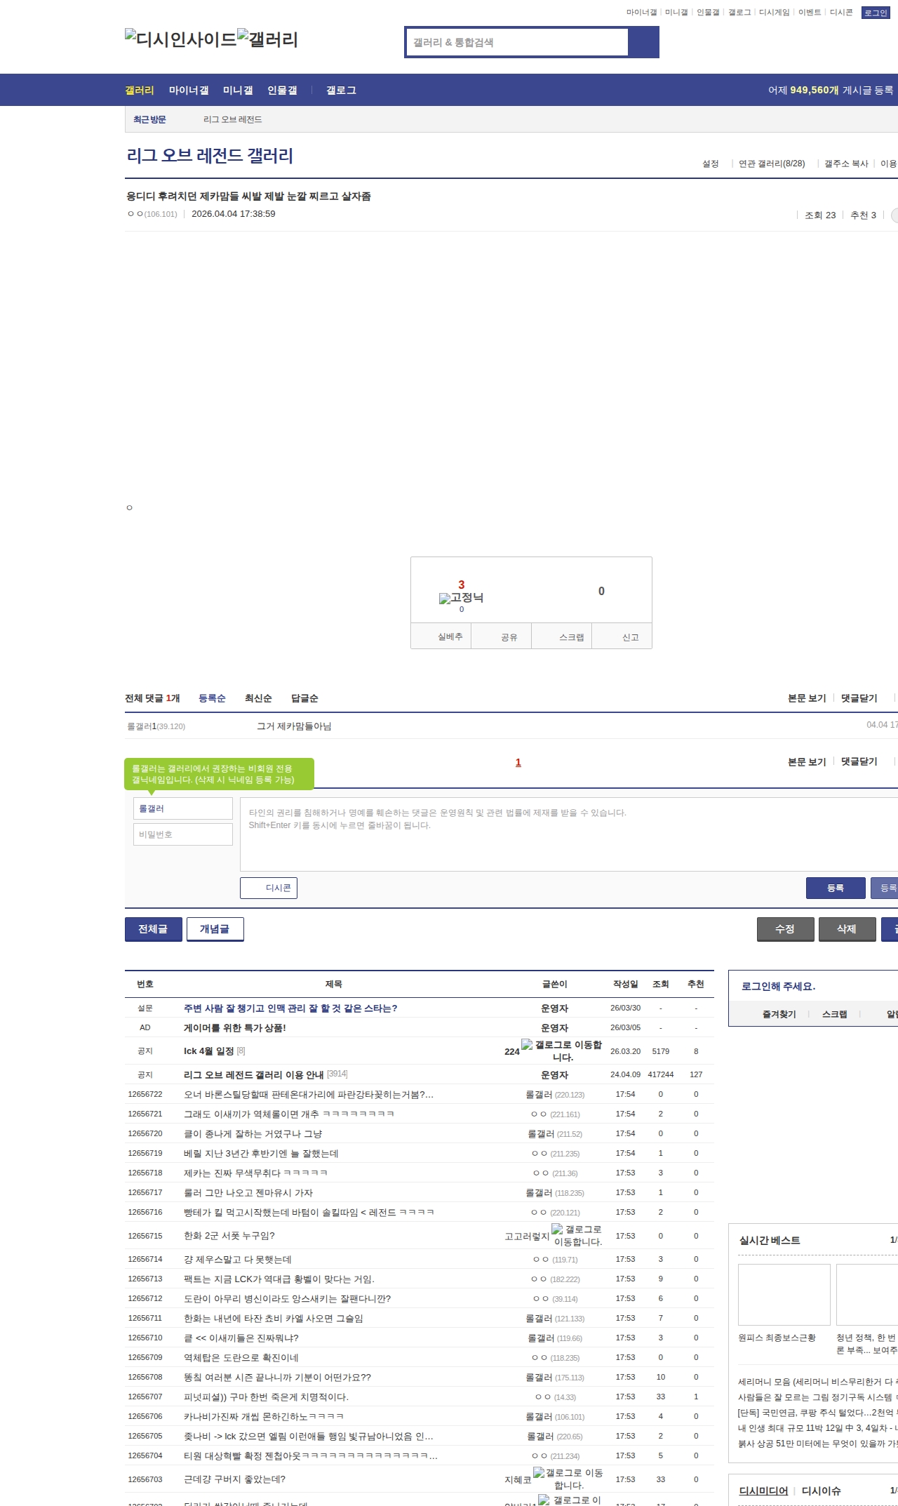
Task: Open gallog icon next to user 고고러렇지
Action: point(557,1229)
